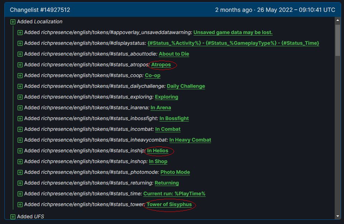Image resolution: width=344 pixels, height=224 pixels.
Task: Click plus icon next to status_abouttodie entry
Action: point(20,54)
